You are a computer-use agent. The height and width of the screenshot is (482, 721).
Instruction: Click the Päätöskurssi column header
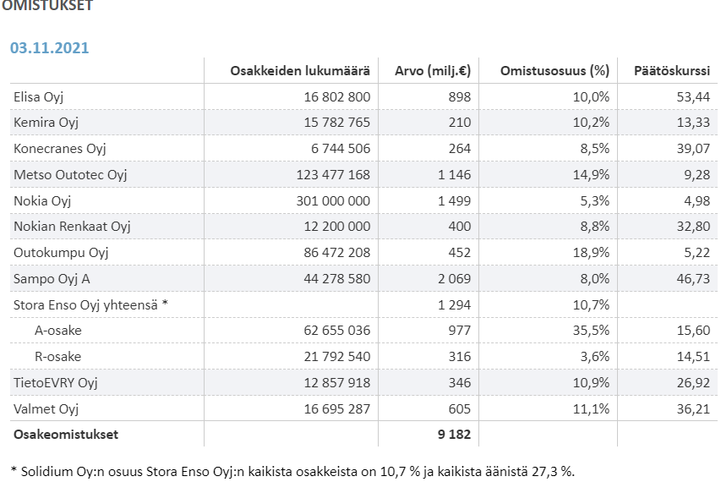pos(671,70)
